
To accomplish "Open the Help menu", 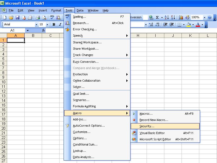I will (105, 10).
